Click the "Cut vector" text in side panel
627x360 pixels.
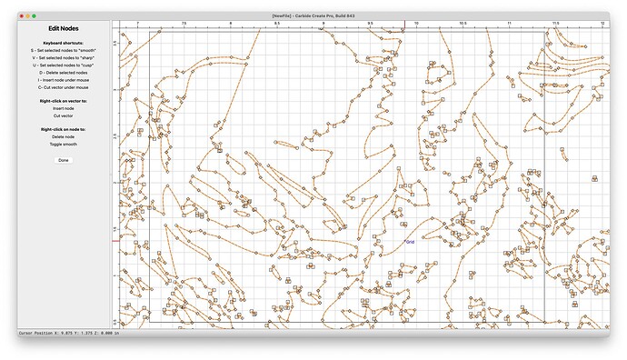tap(64, 115)
